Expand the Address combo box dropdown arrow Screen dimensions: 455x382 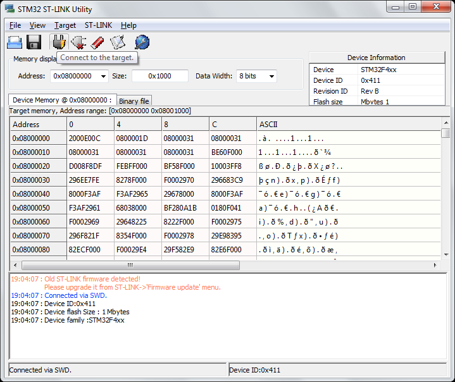[x=103, y=77]
